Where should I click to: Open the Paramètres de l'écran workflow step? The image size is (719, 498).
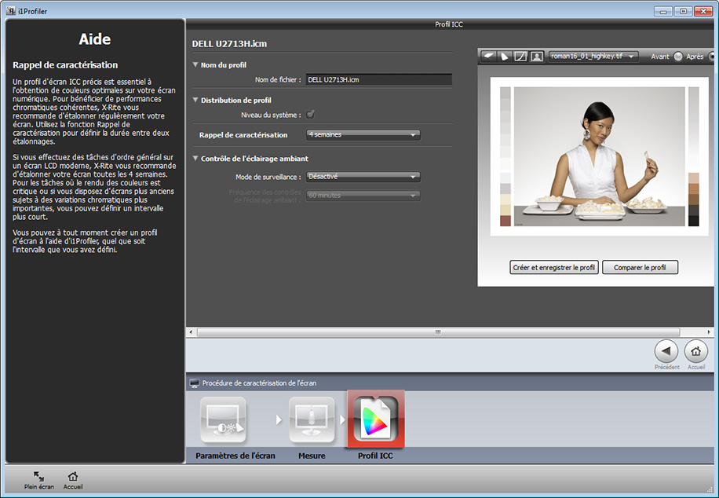[223, 420]
